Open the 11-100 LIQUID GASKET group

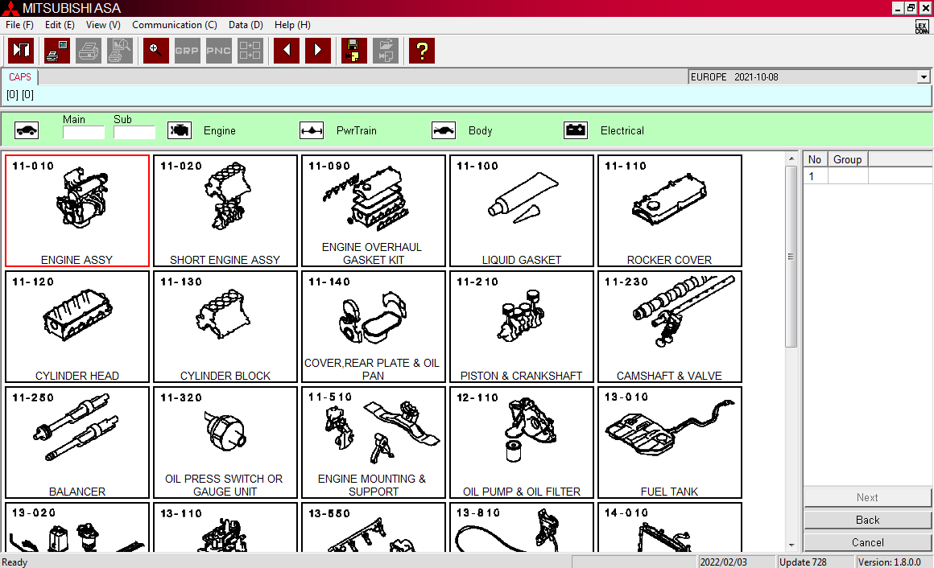pos(522,211)
